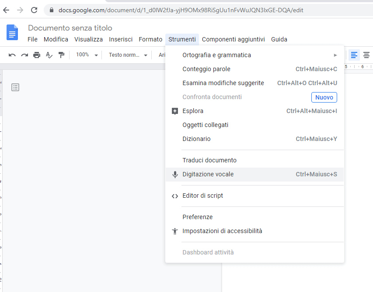Viewport: 373px width, 292px height.
Task: Click the redo arrow in toolbar
Action: pyautogui.click(x=24, y=55)
